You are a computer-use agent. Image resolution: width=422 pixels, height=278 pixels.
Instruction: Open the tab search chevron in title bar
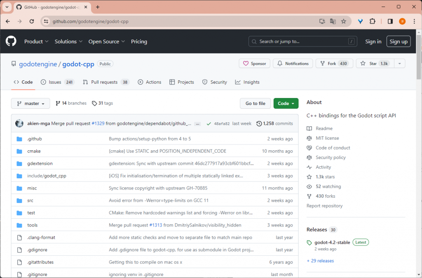coord(7,7)
